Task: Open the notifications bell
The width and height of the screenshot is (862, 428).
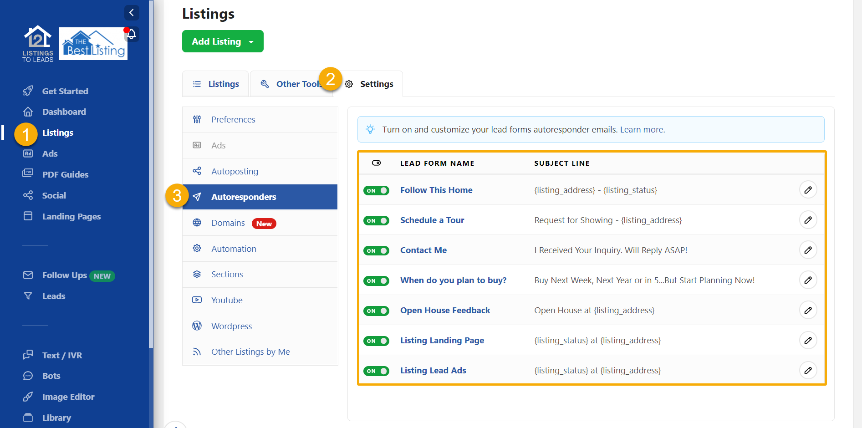Action: point(131,34)
